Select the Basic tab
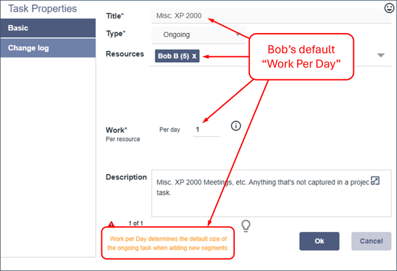397x271 pixels. [48, 28]
